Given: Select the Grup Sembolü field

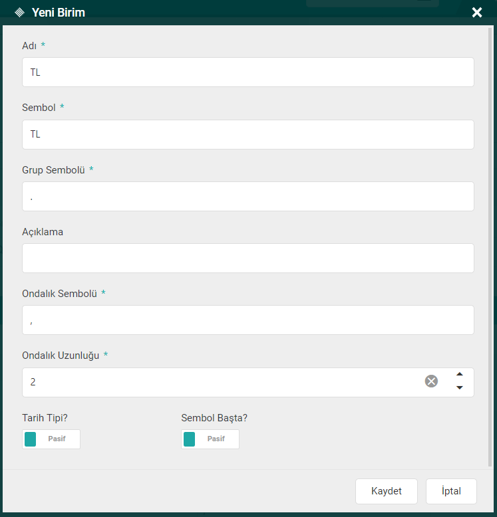Looking at the screenshot, I should pos(248,197).
